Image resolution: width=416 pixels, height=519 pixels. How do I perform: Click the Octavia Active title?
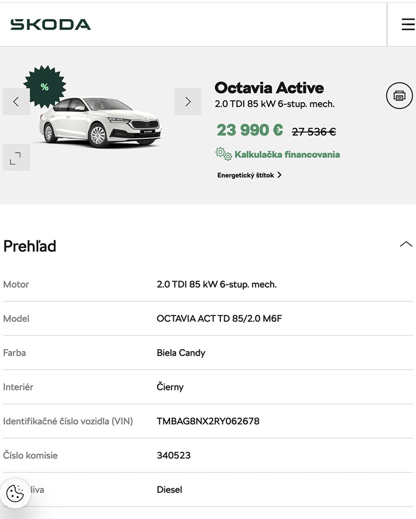point(269,87)
